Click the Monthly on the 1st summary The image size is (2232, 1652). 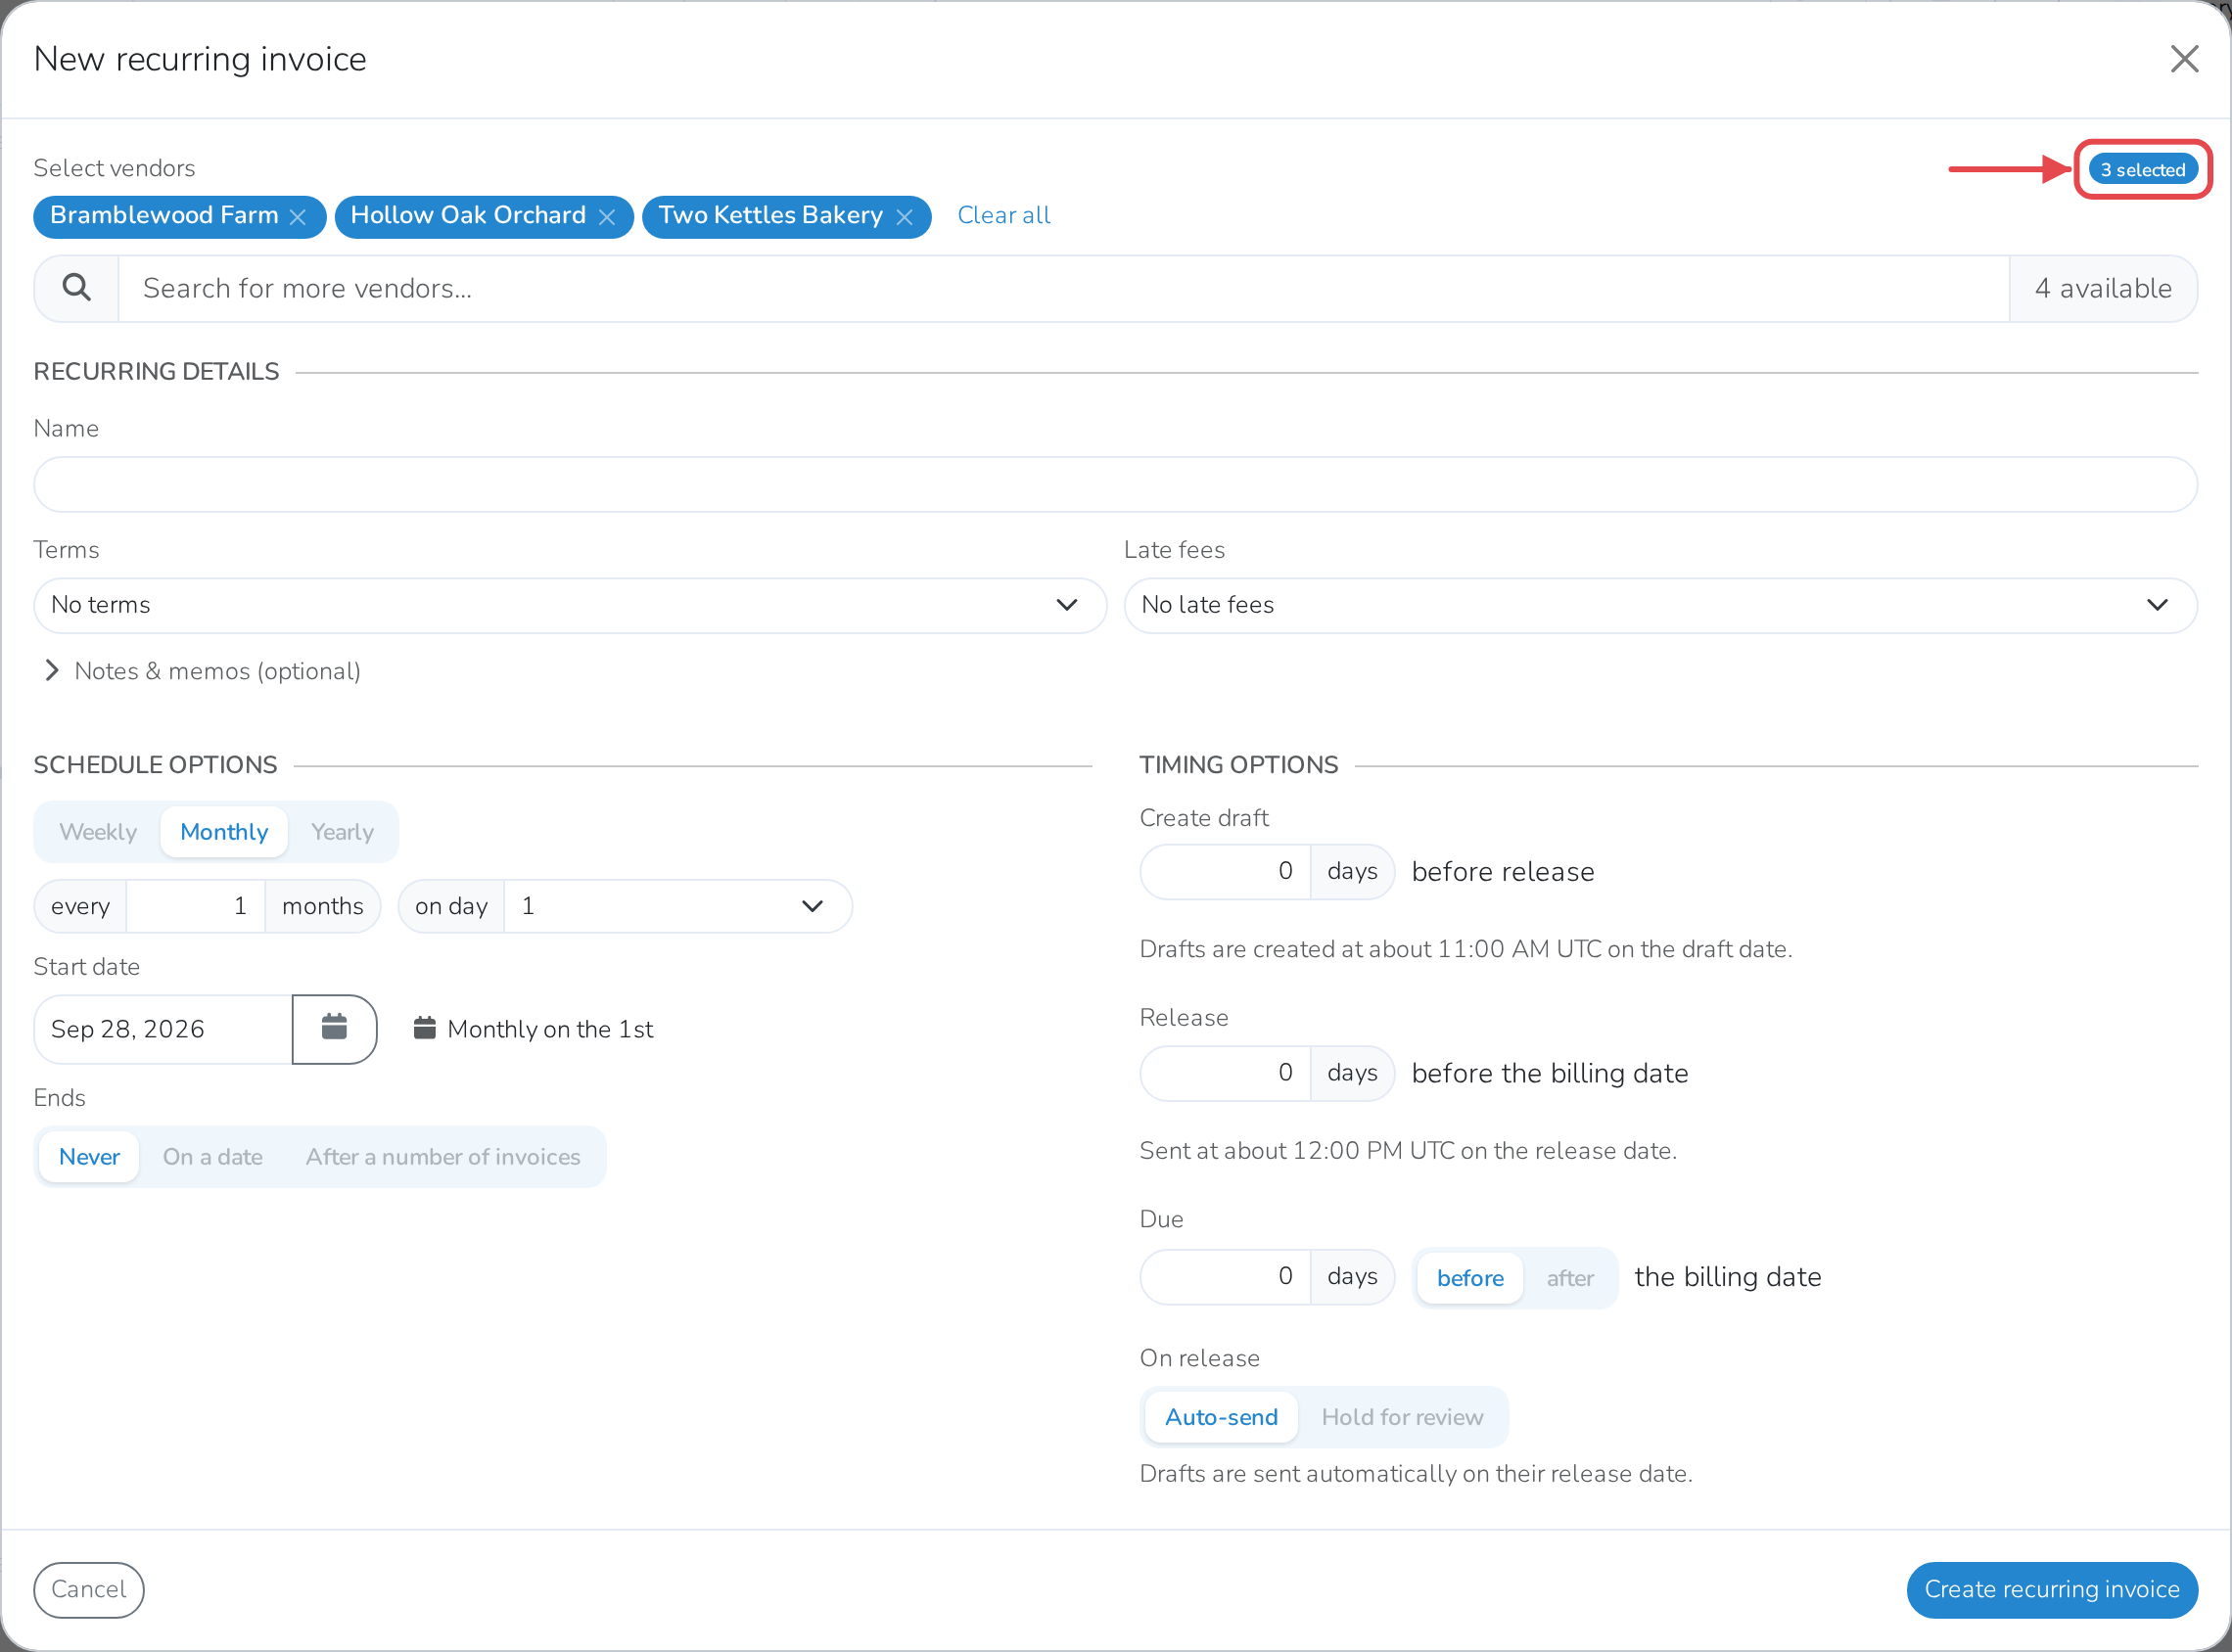tap(533, 1029)
